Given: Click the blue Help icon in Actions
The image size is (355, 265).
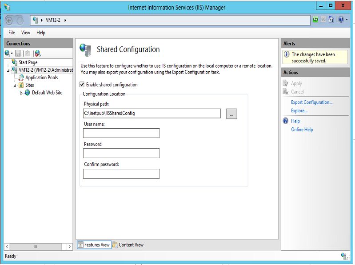Looking at the screenshot, I should (x=286, y=121).
